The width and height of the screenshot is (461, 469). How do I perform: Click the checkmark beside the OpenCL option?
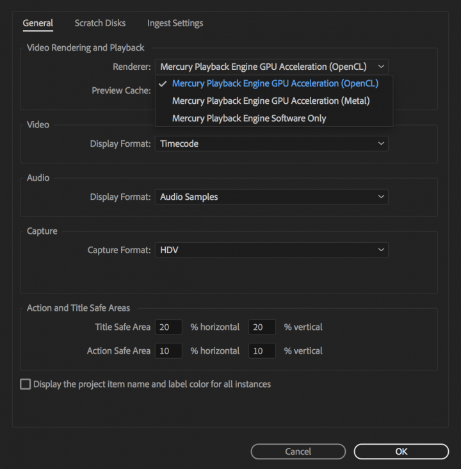[x=163, y=84]
